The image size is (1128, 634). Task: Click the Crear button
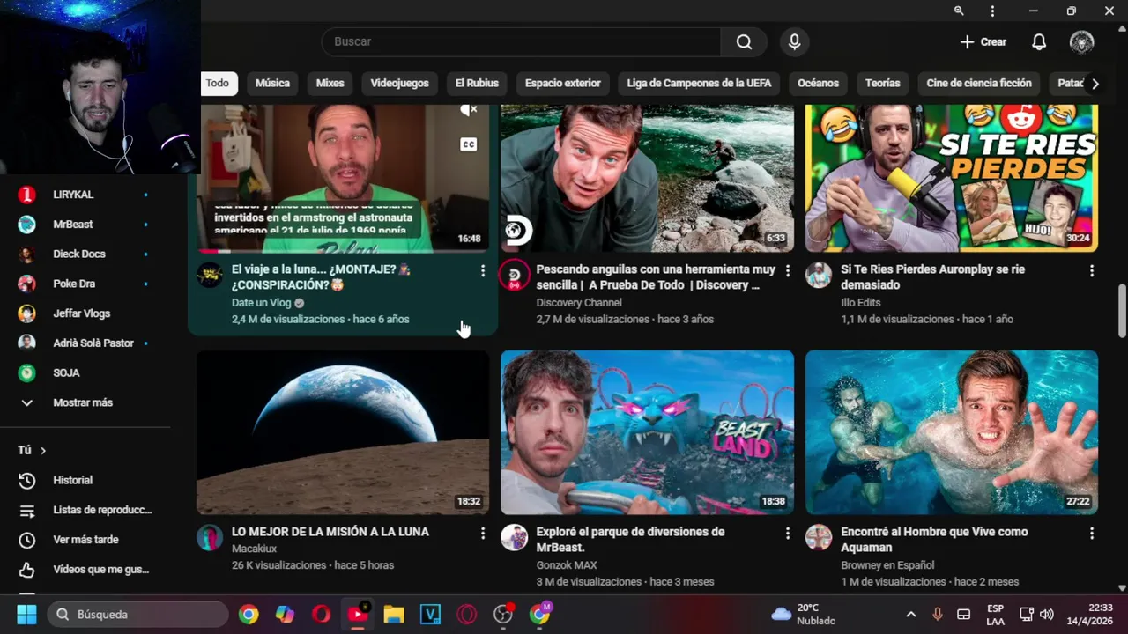pos(983,41)
